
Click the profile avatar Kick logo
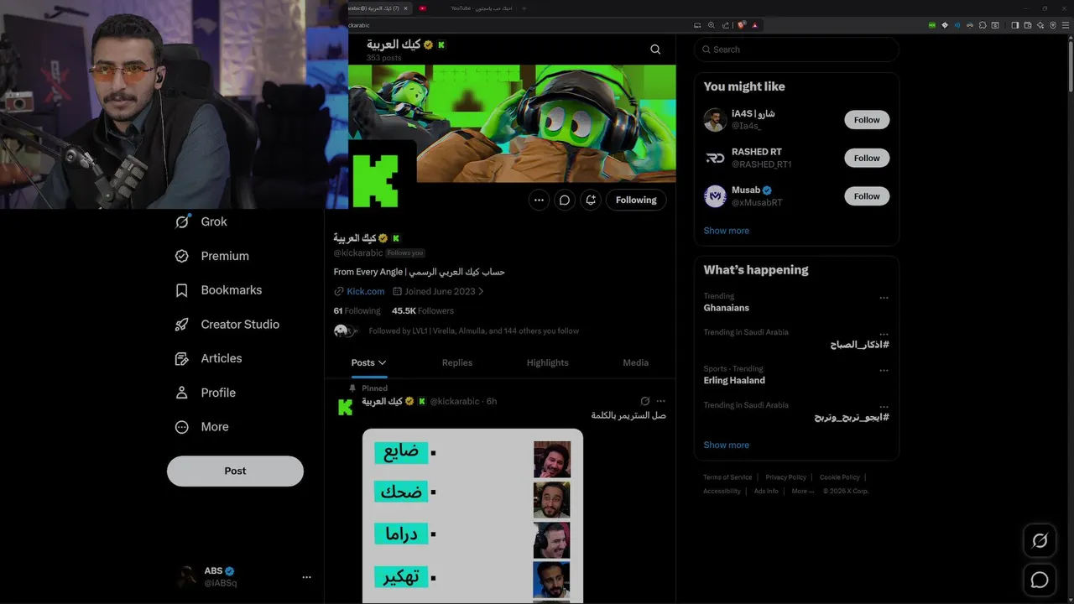click(x=375, y=180)
